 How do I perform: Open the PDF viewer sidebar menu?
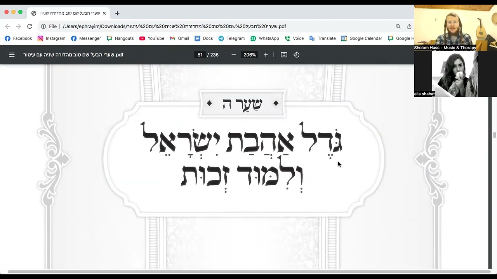point(12,55)
